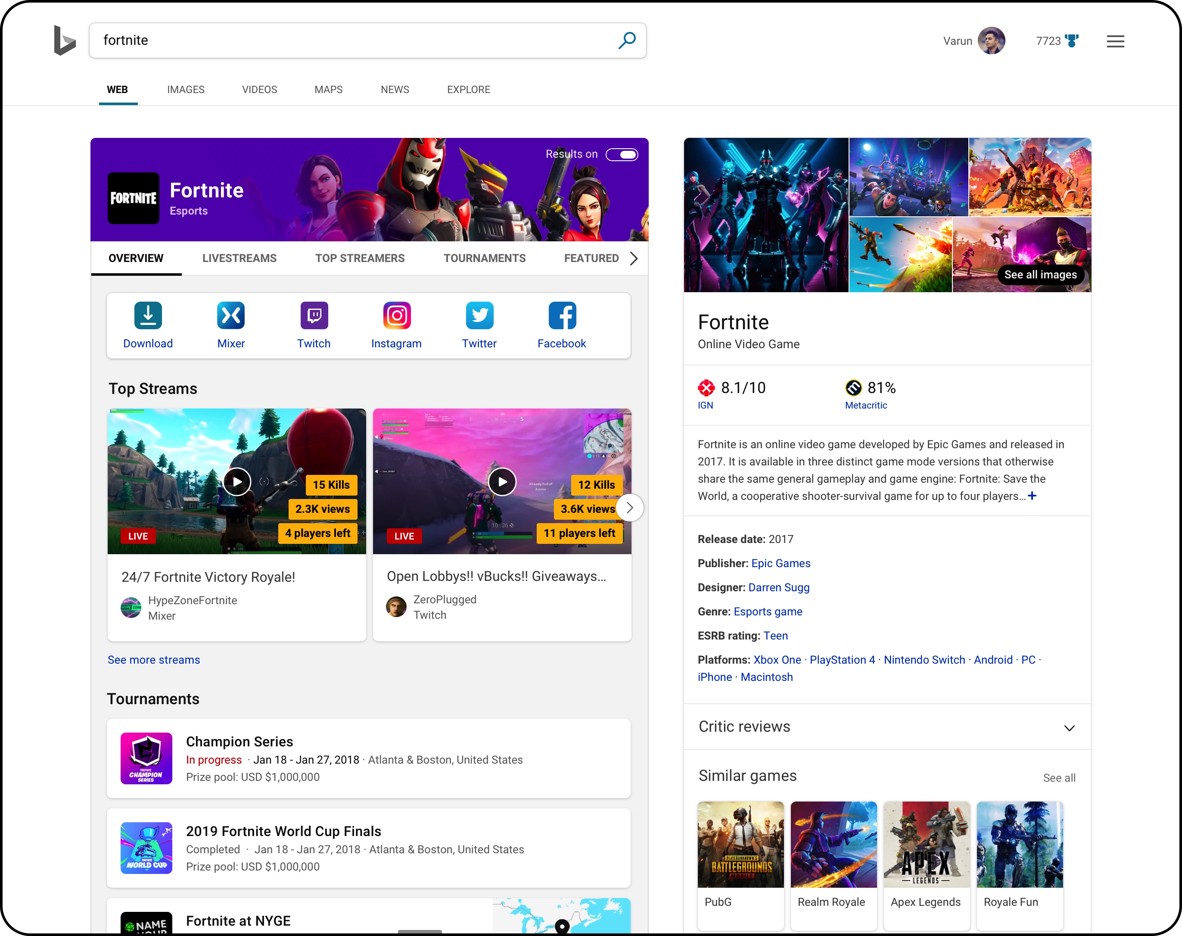Click the Download icon

[x=148, y=315]
